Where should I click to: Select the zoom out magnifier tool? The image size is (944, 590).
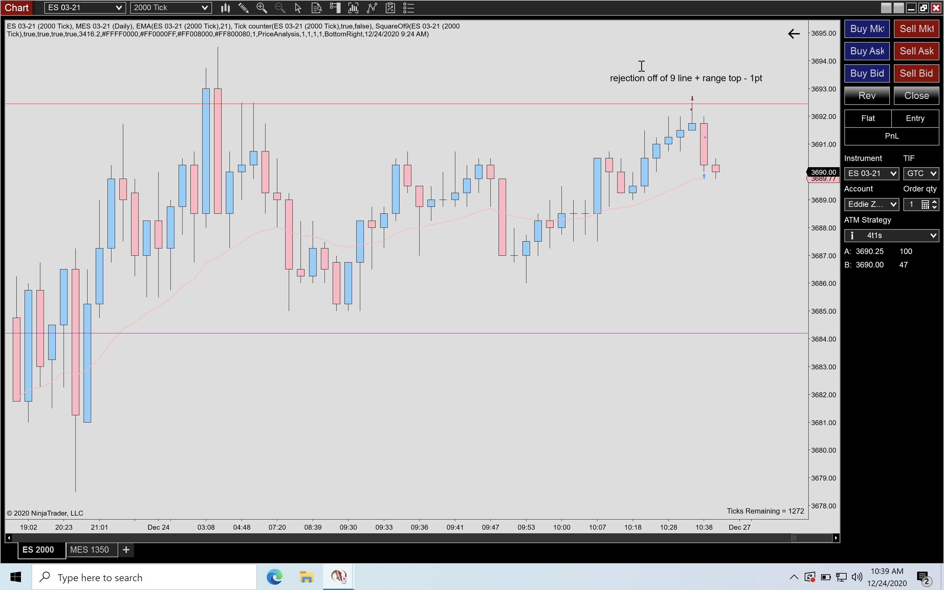pos(280,8)
